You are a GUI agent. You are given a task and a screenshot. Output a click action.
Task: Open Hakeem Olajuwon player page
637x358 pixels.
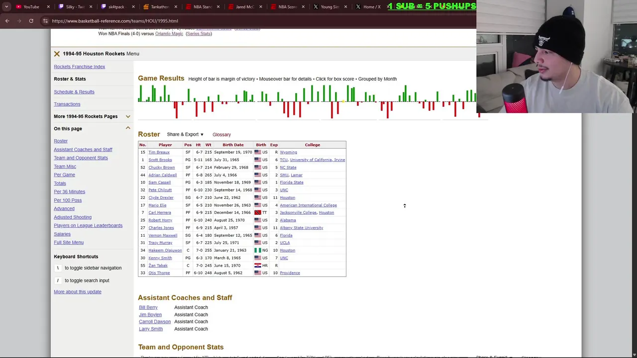[x=165, y=251]
